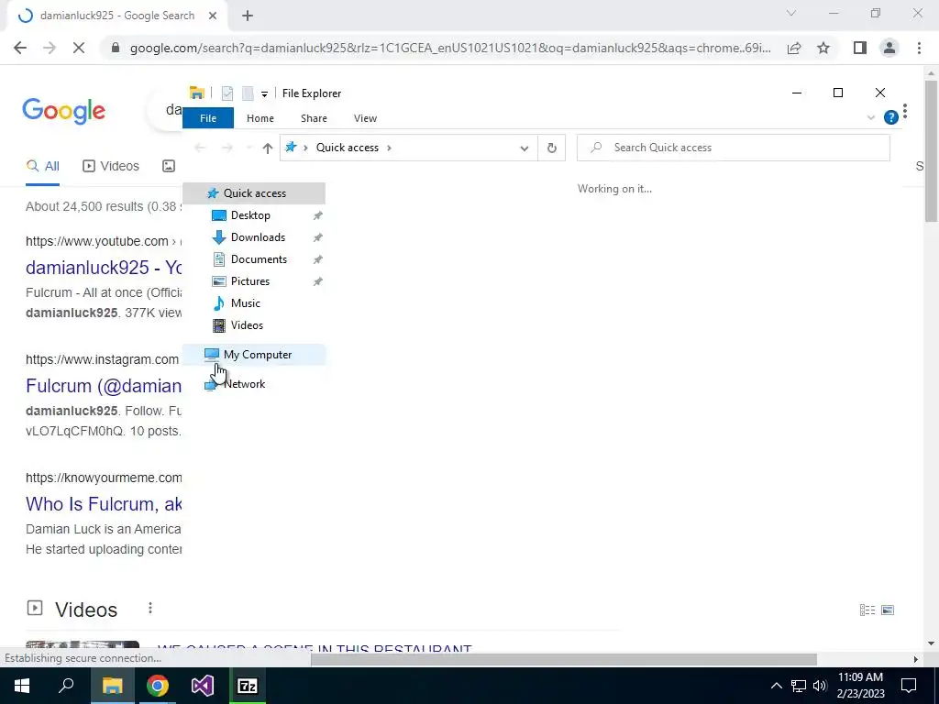Screen dimensions: 939x704
Task: Click Chrome vertical scrollbar thumb
Action: [x=931, y=151]
